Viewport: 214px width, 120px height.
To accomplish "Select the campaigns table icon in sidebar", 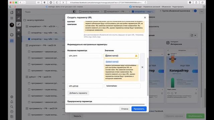I will (12, 41).
